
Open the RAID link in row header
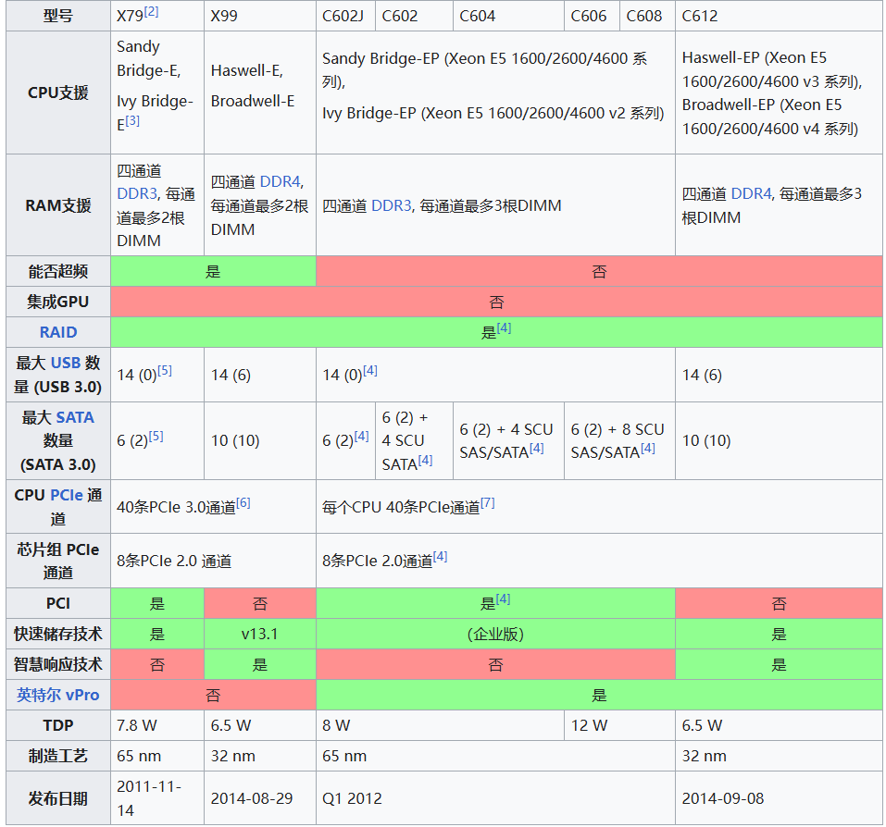click(x=58, y=332)
